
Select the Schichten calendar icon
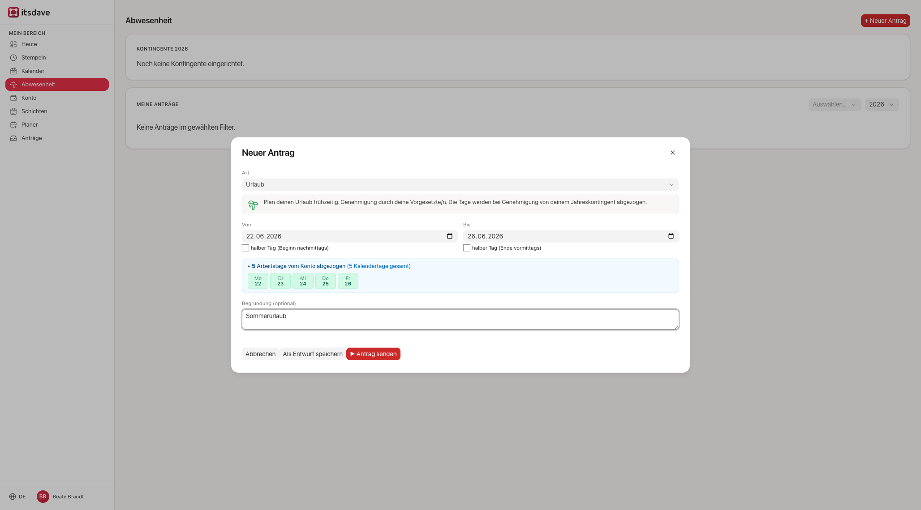13,111
